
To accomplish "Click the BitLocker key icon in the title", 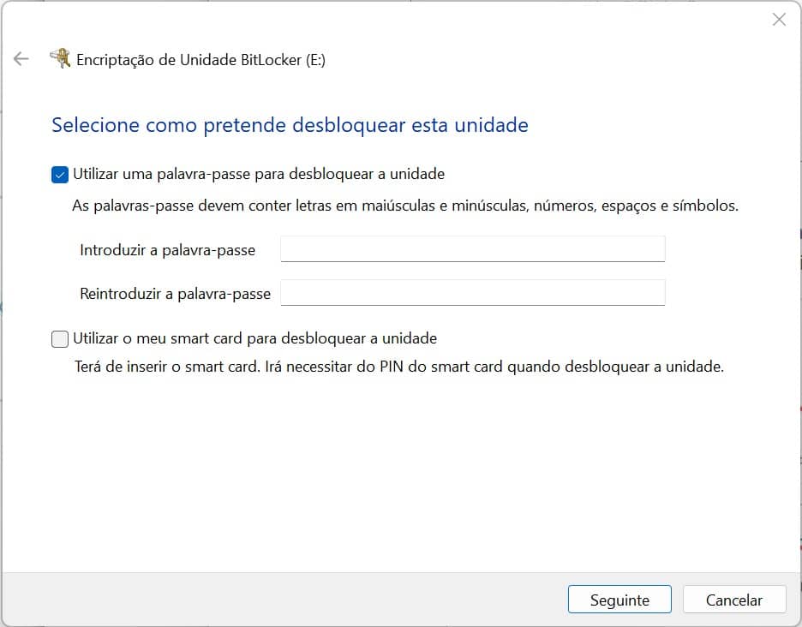I will (x=60, y=59).
